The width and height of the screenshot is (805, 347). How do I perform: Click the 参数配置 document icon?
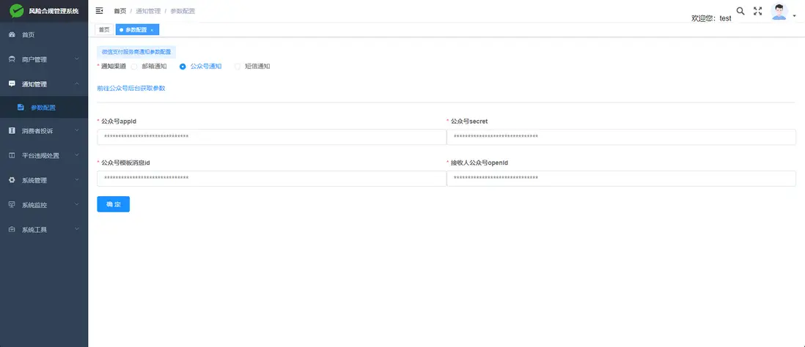point(21,108)
